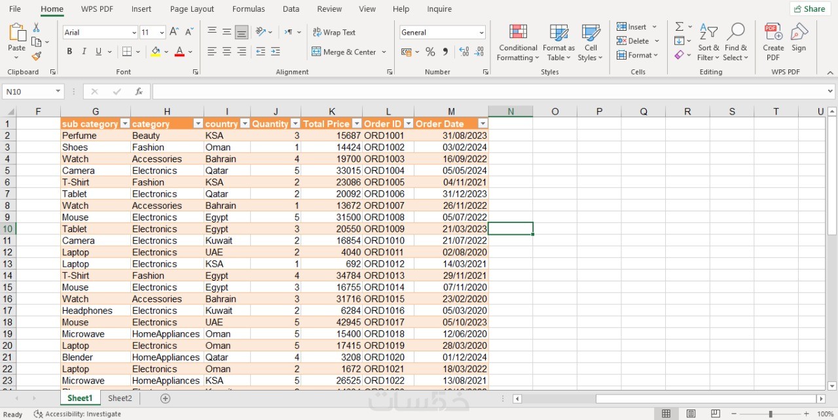
Task: Click the Copy icon
Action: (37, 42)
